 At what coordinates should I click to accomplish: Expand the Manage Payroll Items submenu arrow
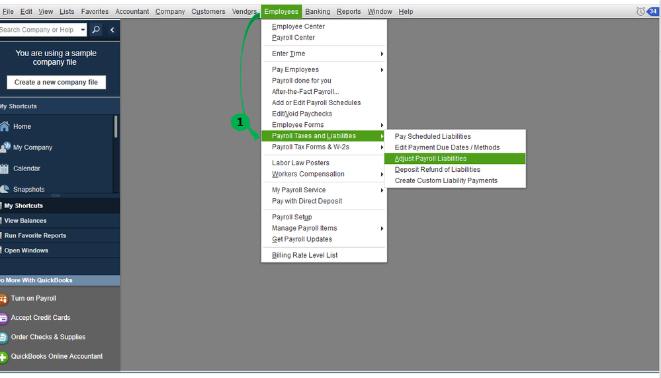pyautogui.click(x=382, y=229)
